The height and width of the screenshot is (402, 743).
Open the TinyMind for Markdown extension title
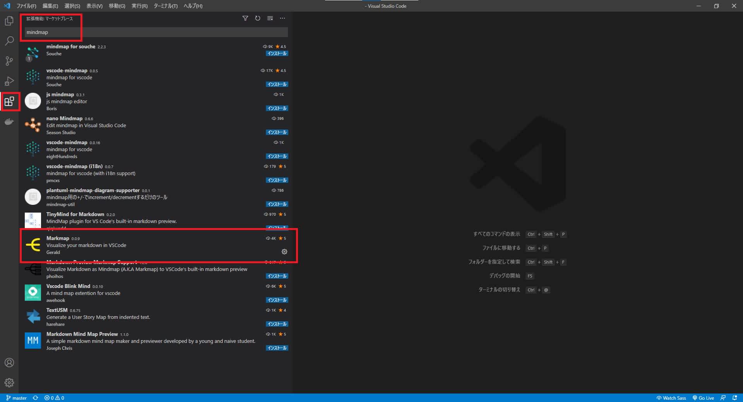(x=75, y=214)
